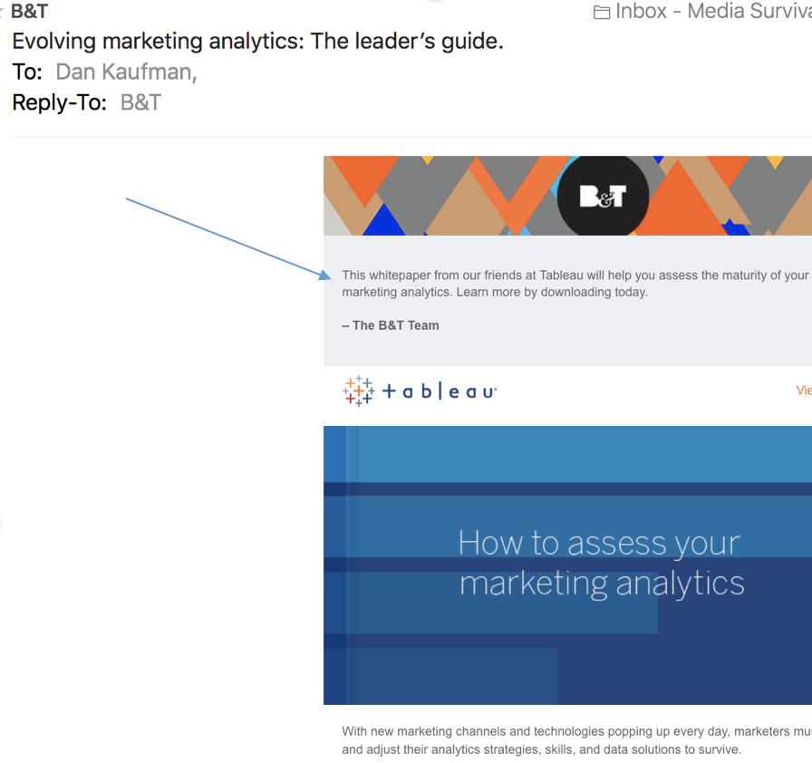Viewport: 812px width, 763px height.
Task: Click the Dan Kaufman recipient address
Action: (x=126, y=72)
